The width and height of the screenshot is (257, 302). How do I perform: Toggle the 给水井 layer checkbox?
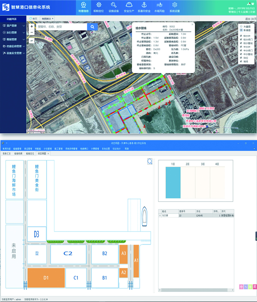[241, 36]
